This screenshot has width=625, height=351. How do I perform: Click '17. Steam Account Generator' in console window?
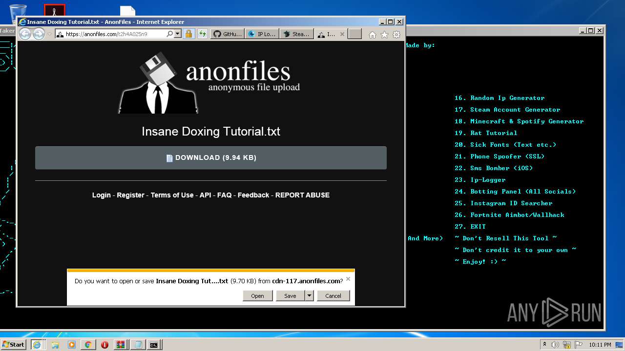[x=507, y=110]
